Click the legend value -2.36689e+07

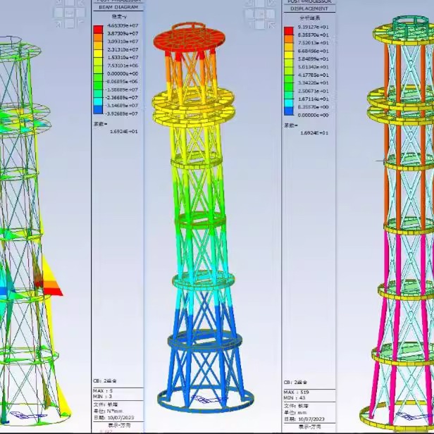122,98
